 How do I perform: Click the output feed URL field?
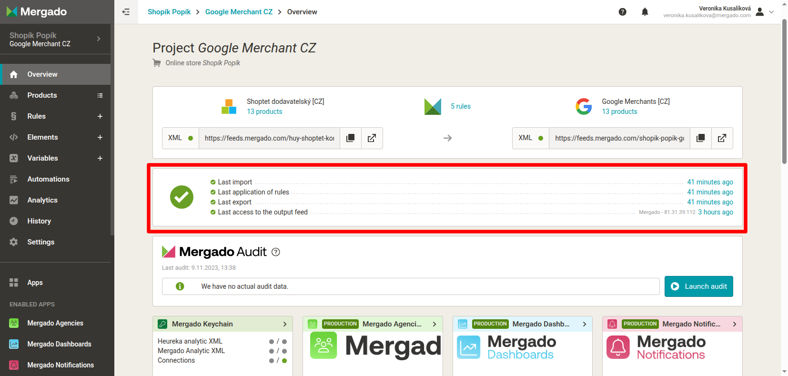click(619, 138)
